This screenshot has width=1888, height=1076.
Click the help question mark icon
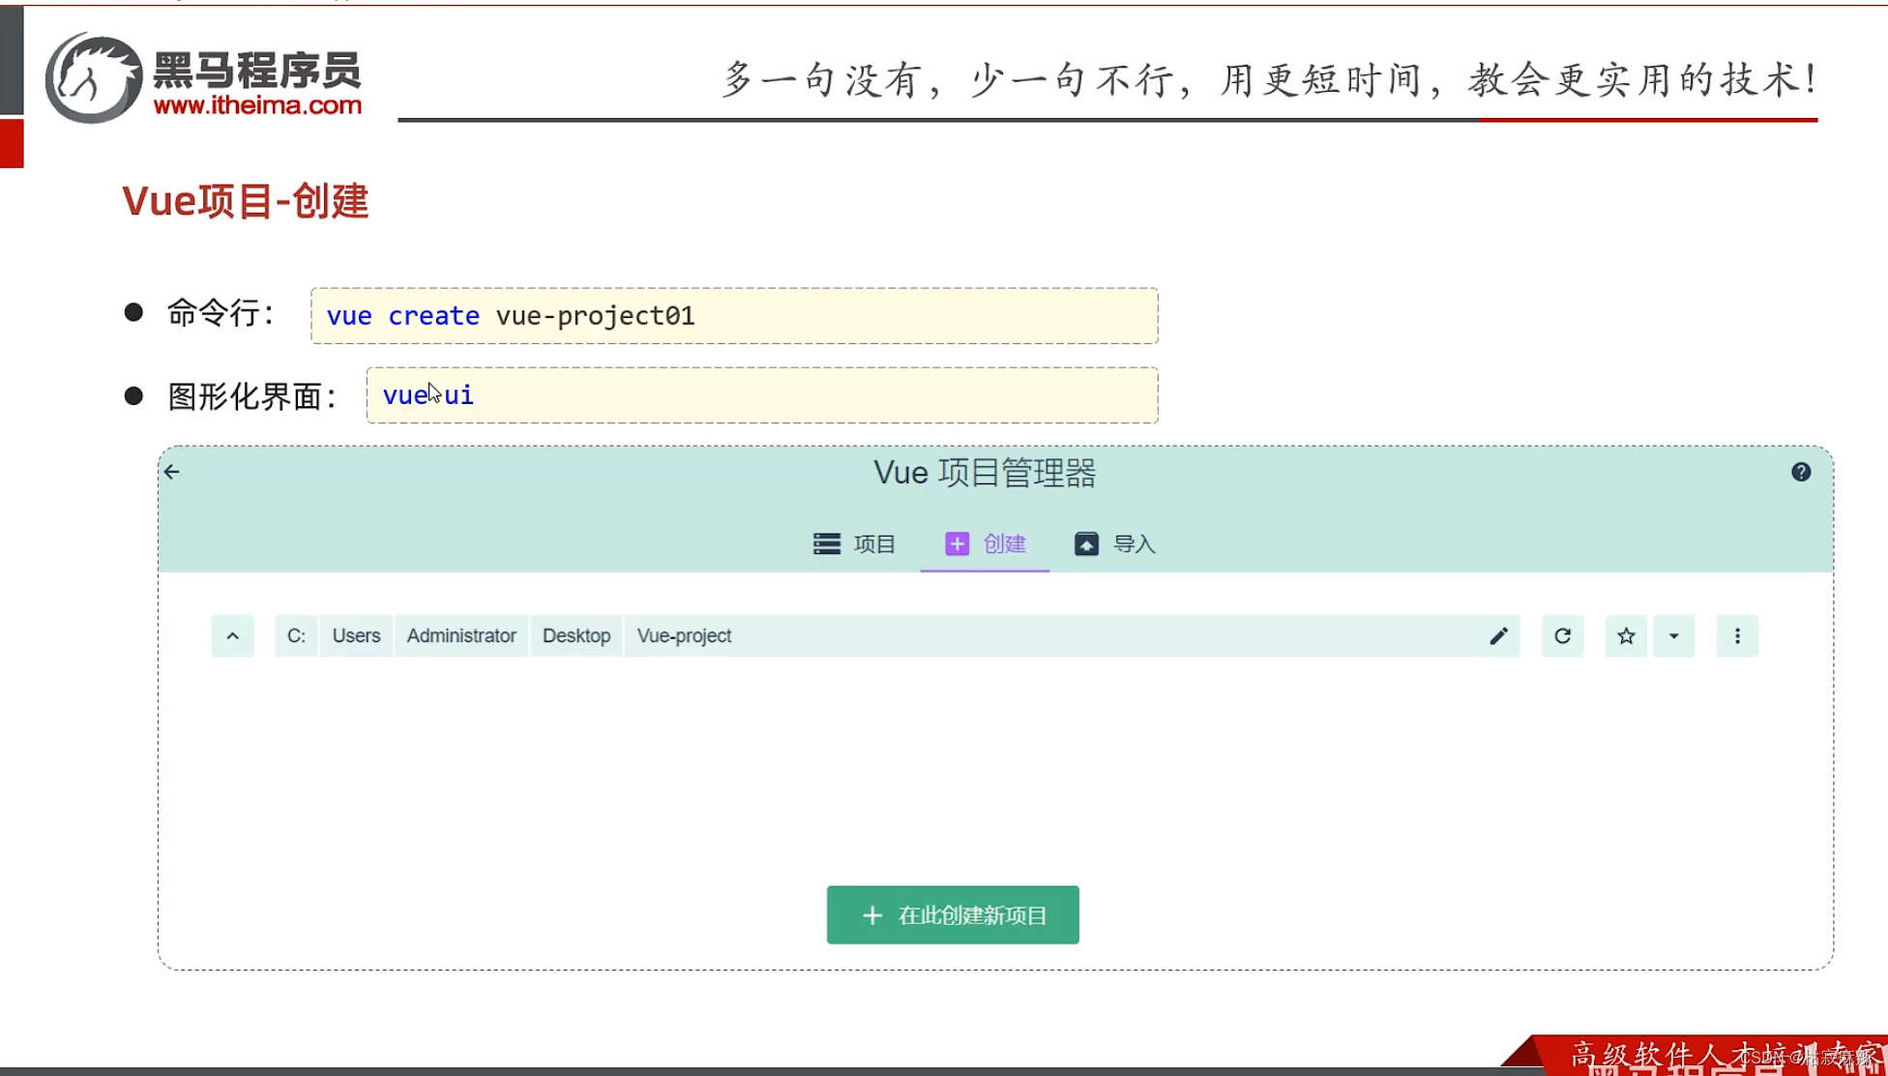point(1801,472)
